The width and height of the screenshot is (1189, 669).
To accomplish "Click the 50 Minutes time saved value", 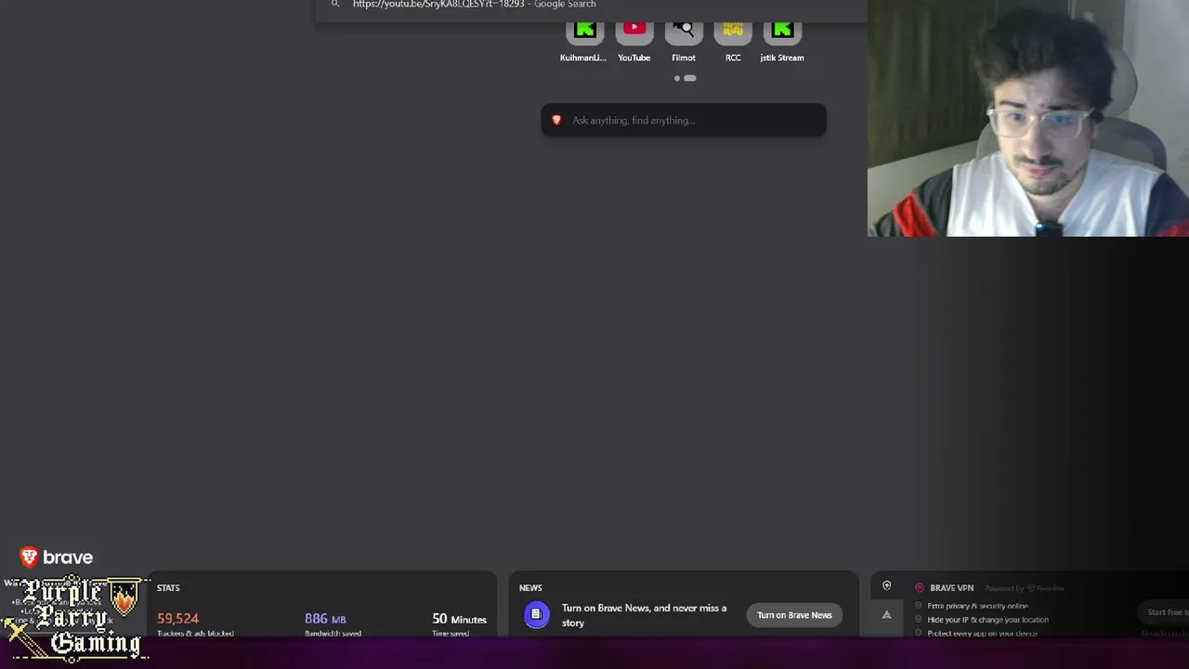I will coord(459,619).
